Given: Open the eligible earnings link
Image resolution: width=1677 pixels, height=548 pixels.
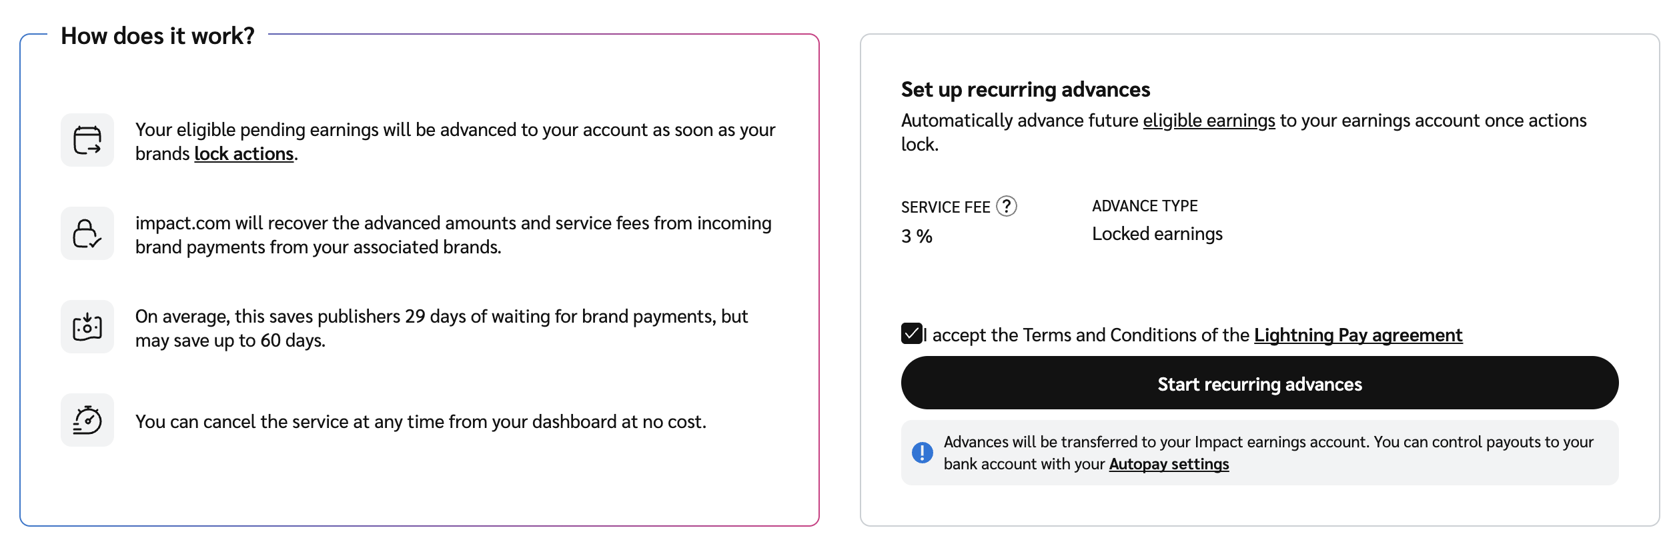Looking at the screenshot, I should [x=1208, y=121].
